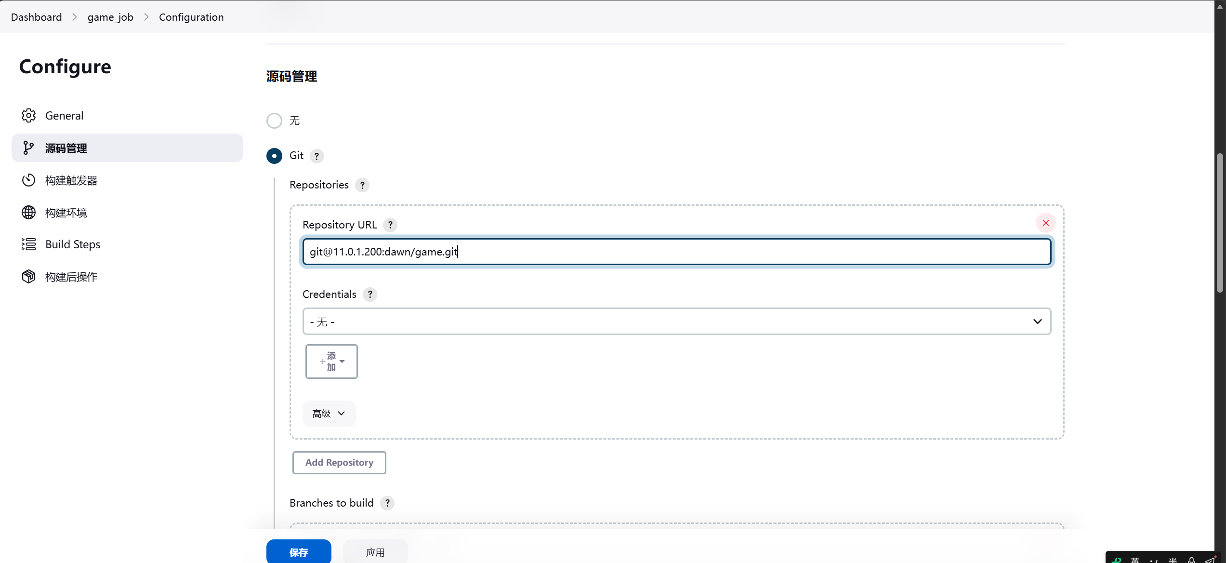Open the 添加 credentials dropdown button
1226x563 pixels.
pyautogui.click(x=331, y=362)
